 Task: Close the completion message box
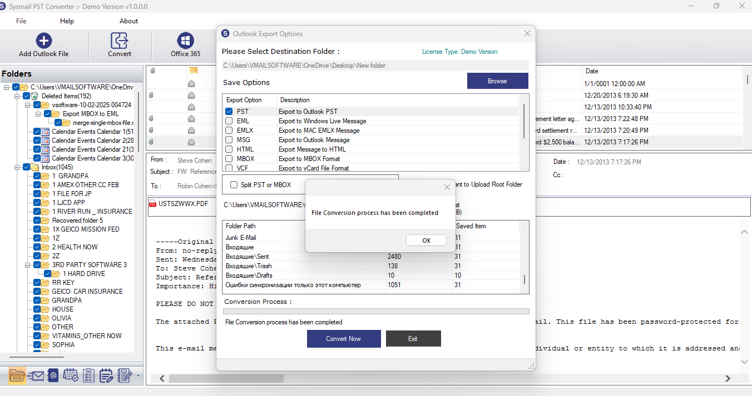[x=447, y=188]
